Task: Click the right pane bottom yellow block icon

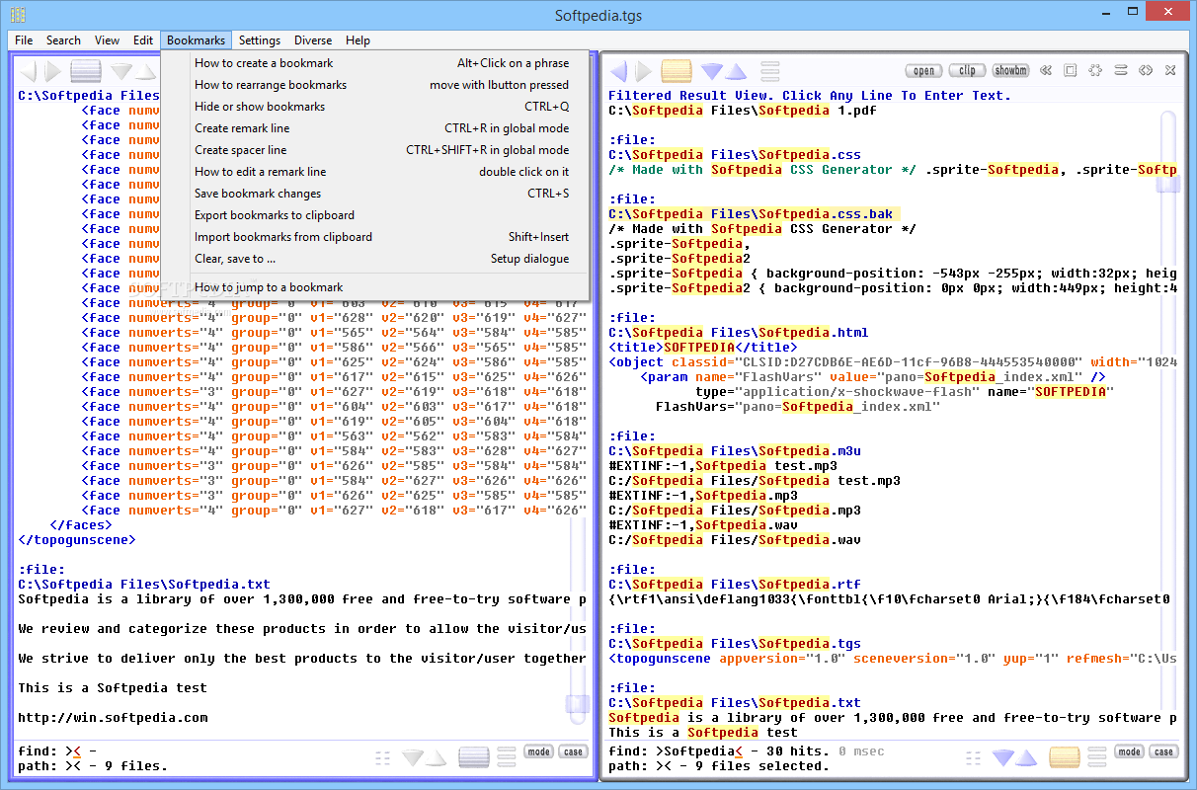Action: (1065, 757)
